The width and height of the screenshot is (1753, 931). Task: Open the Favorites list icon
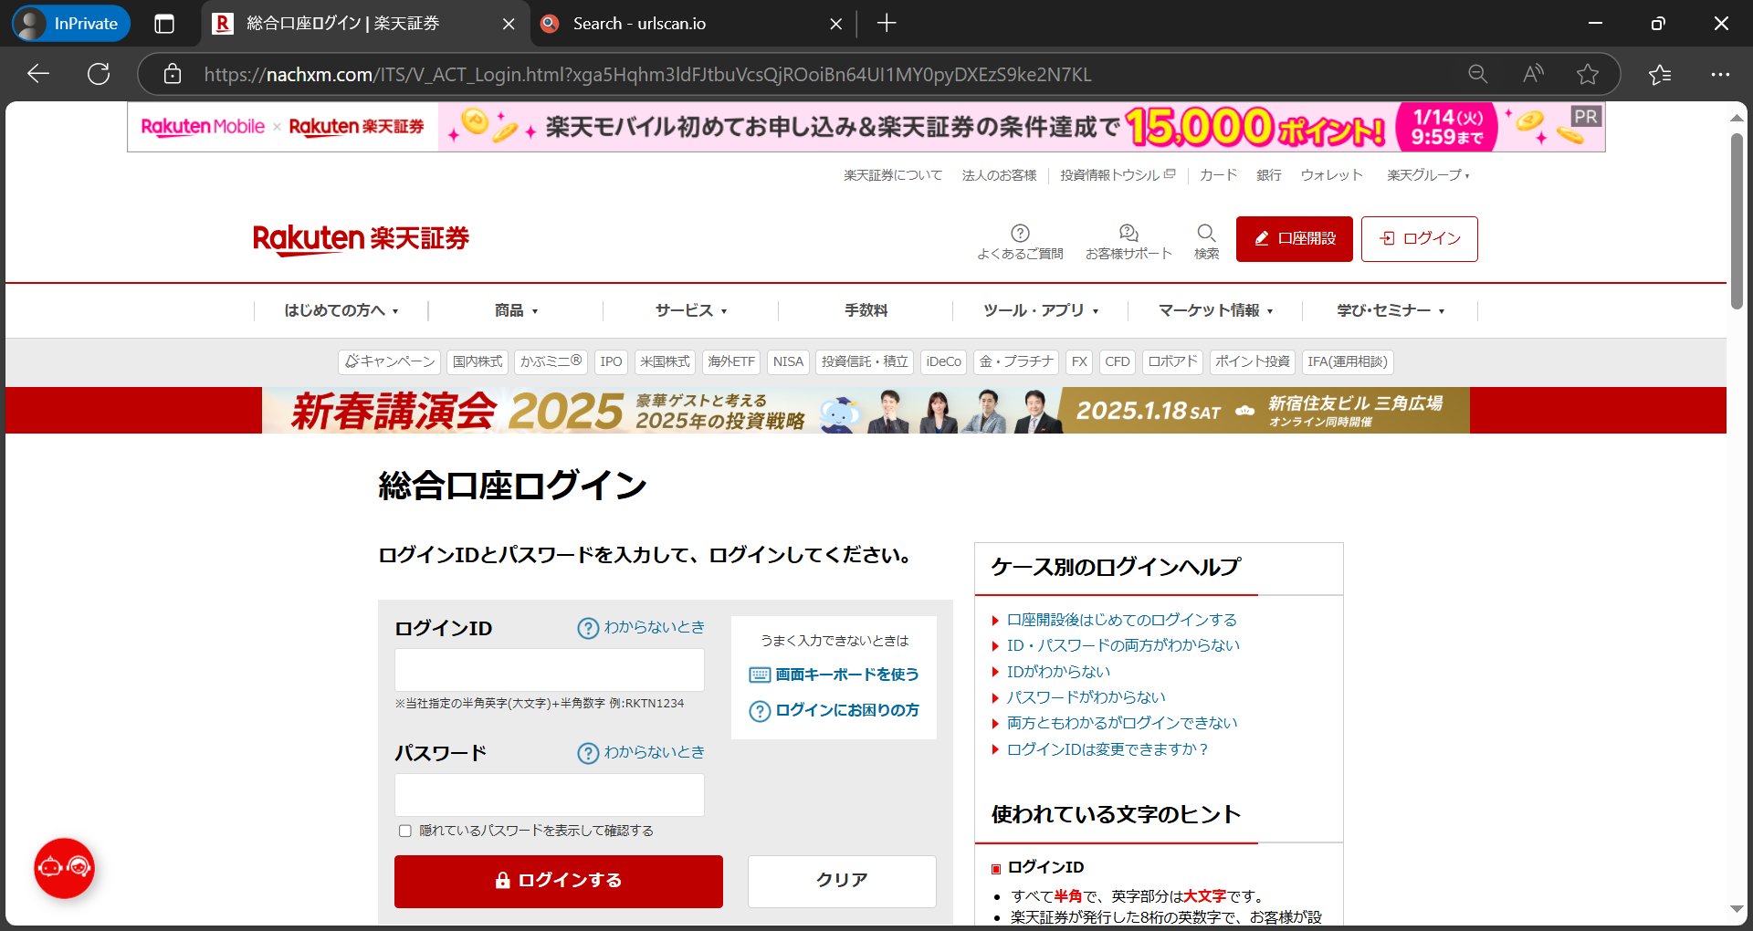pyautogui.click(x=1660, y=74)
